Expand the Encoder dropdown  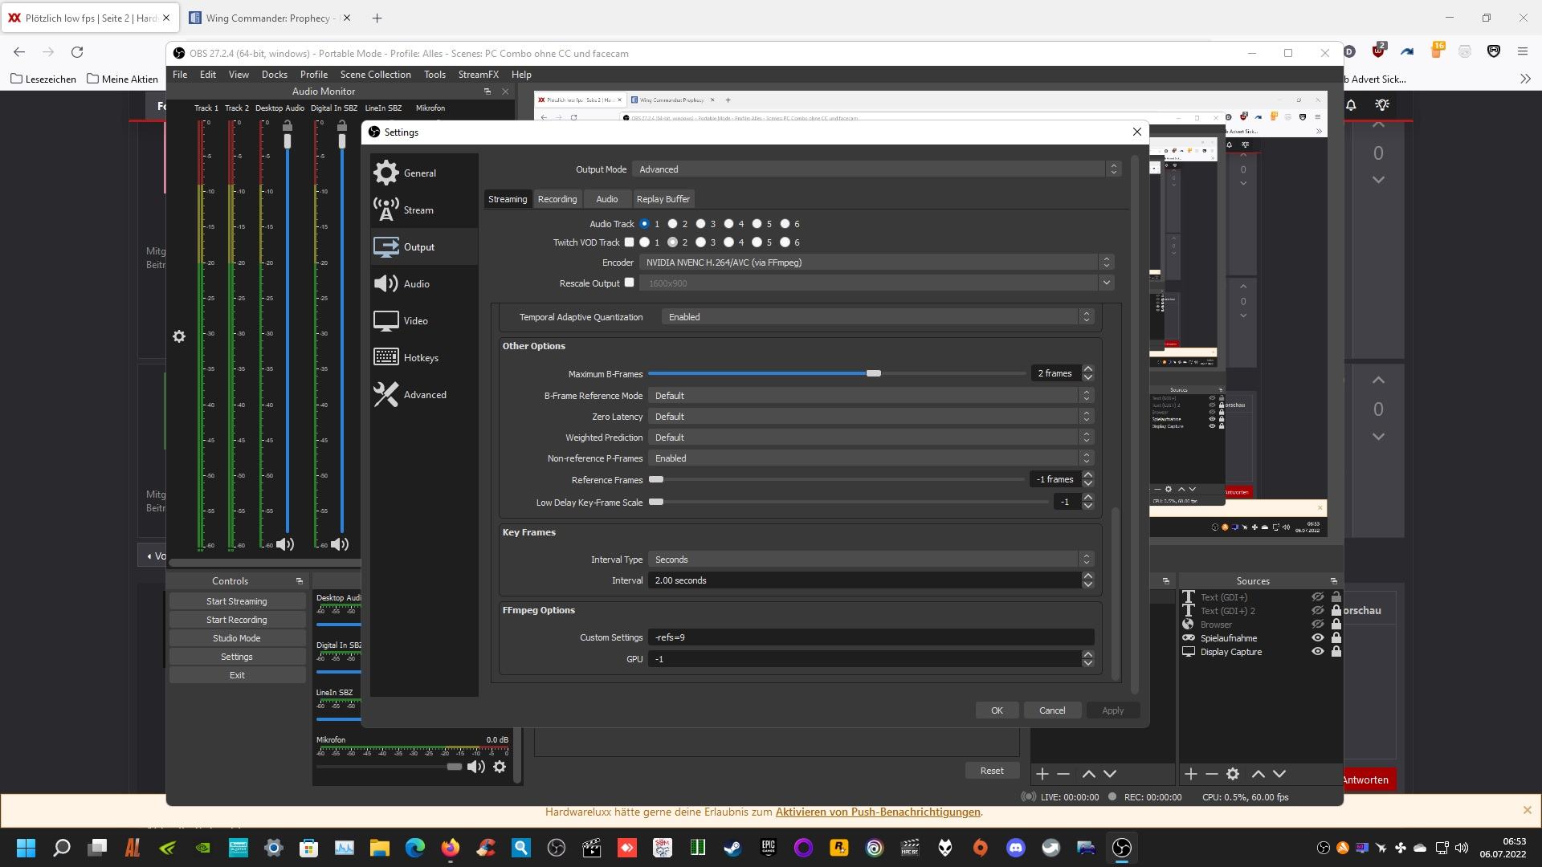[x=875, y=263]
